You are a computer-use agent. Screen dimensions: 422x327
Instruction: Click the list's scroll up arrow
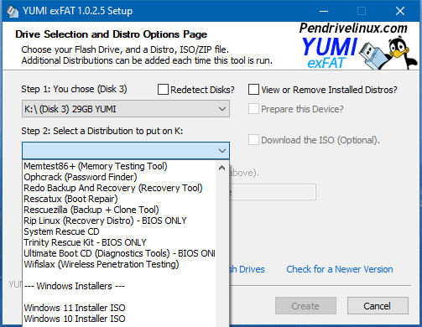(221, 168)
